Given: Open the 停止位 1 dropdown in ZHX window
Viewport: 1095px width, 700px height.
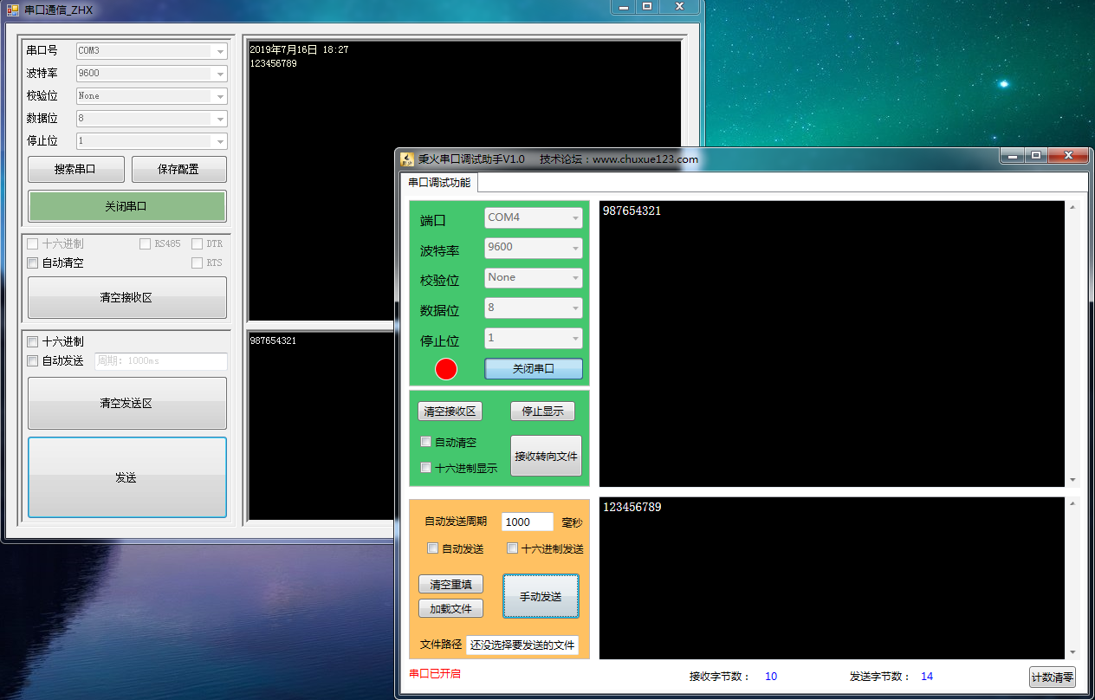Looking at the screenshot, I should click(152, 141).
